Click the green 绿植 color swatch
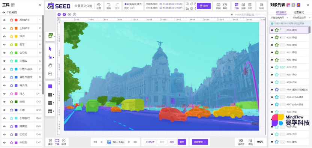Image resolution: width=312 pixels, height=148 pixels. pos(16,102)
